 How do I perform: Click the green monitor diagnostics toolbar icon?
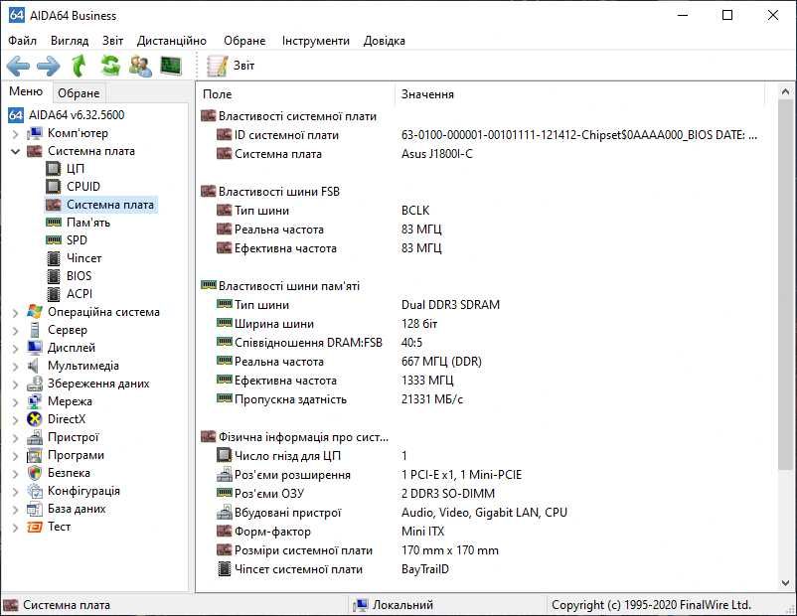click(x=171, y=67)
